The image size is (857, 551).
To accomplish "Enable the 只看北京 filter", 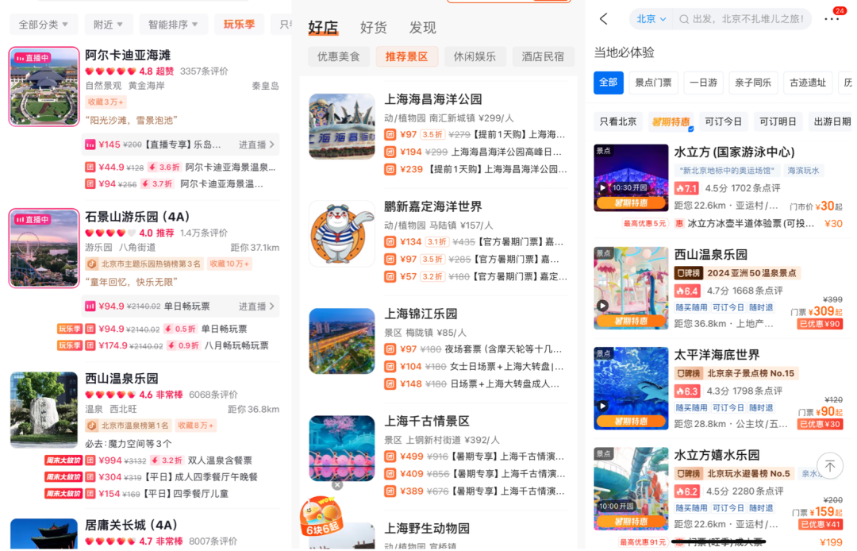I will (x=618, y=121).
